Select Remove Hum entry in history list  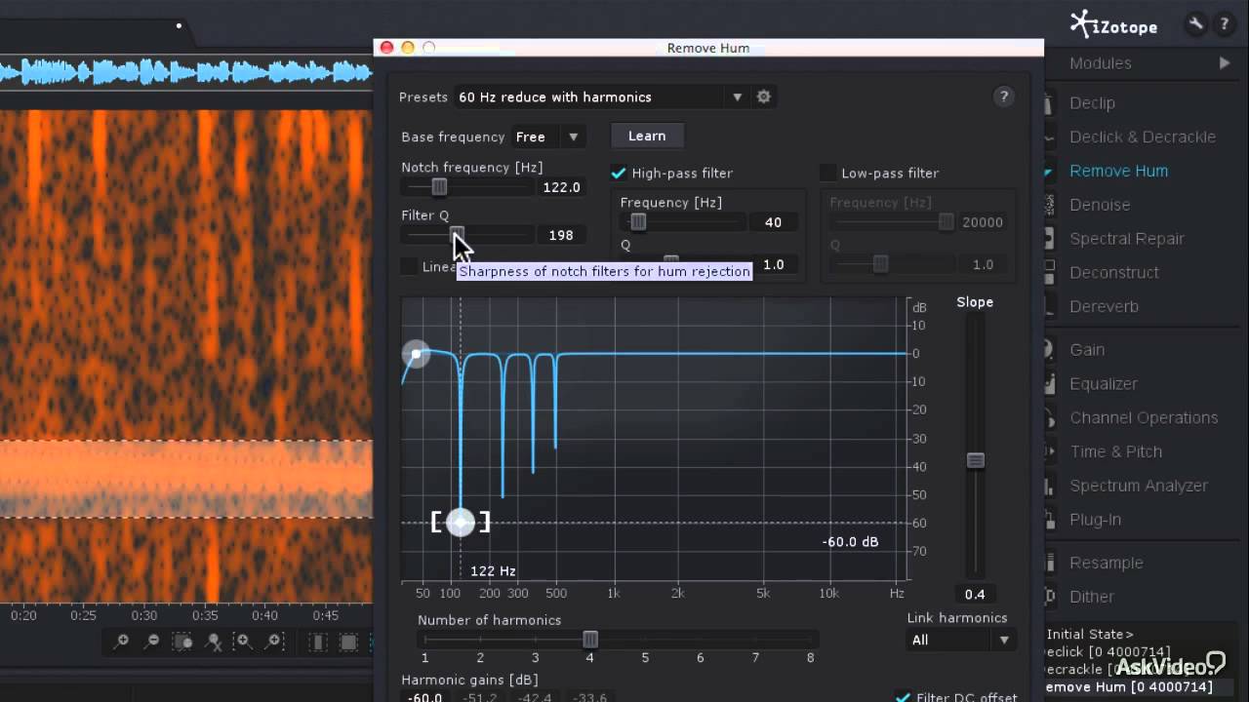coord(1129,686)
